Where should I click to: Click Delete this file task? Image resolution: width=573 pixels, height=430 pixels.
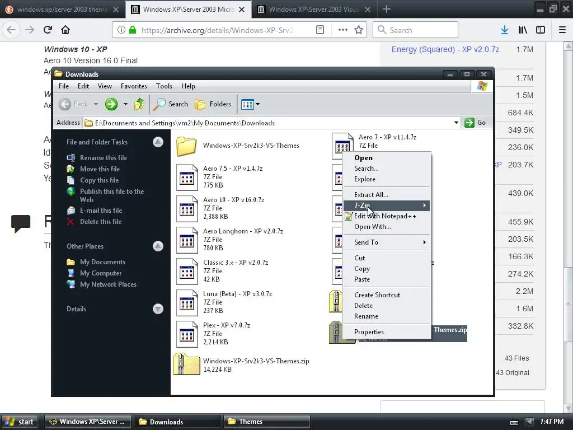[x=101, y=222]
